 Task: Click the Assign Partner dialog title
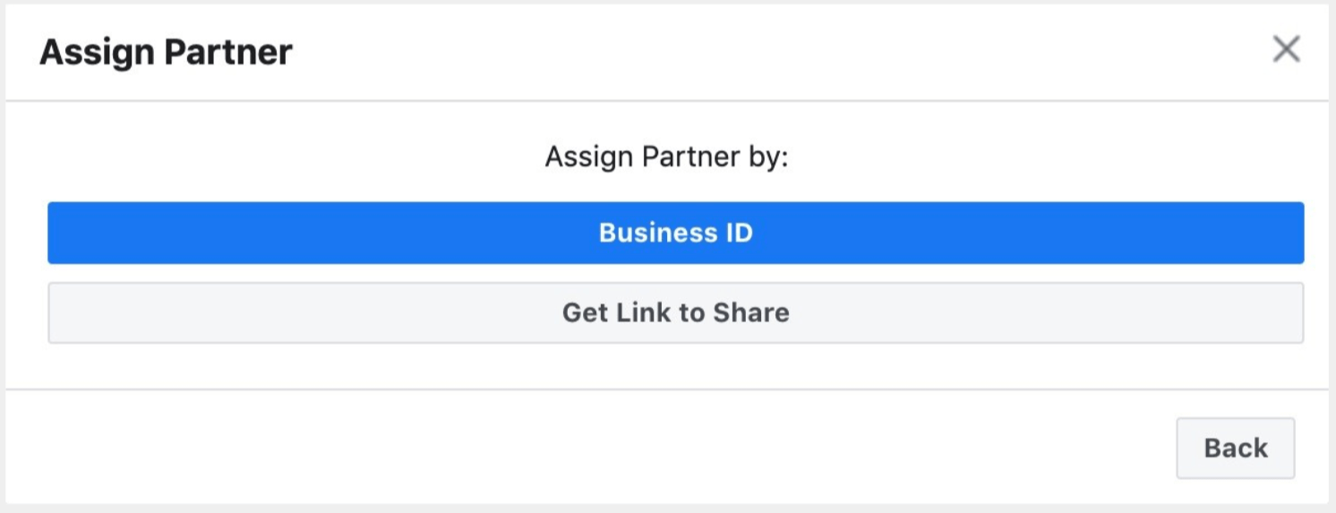[166, 52]
